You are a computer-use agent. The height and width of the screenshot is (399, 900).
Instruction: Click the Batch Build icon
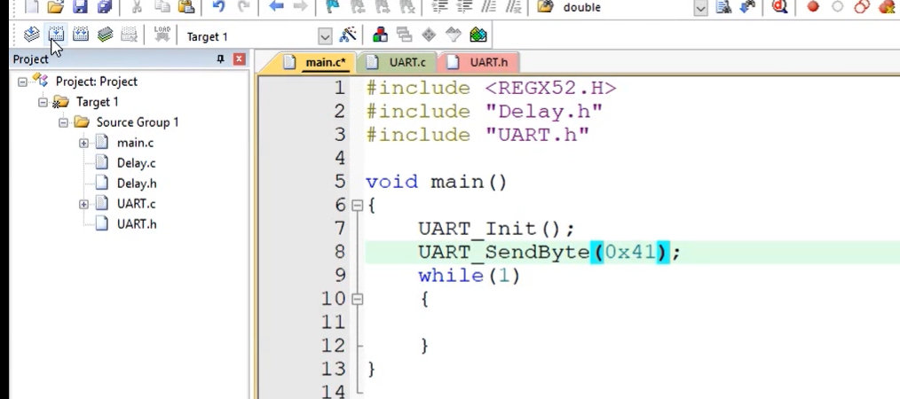(105, 35)
